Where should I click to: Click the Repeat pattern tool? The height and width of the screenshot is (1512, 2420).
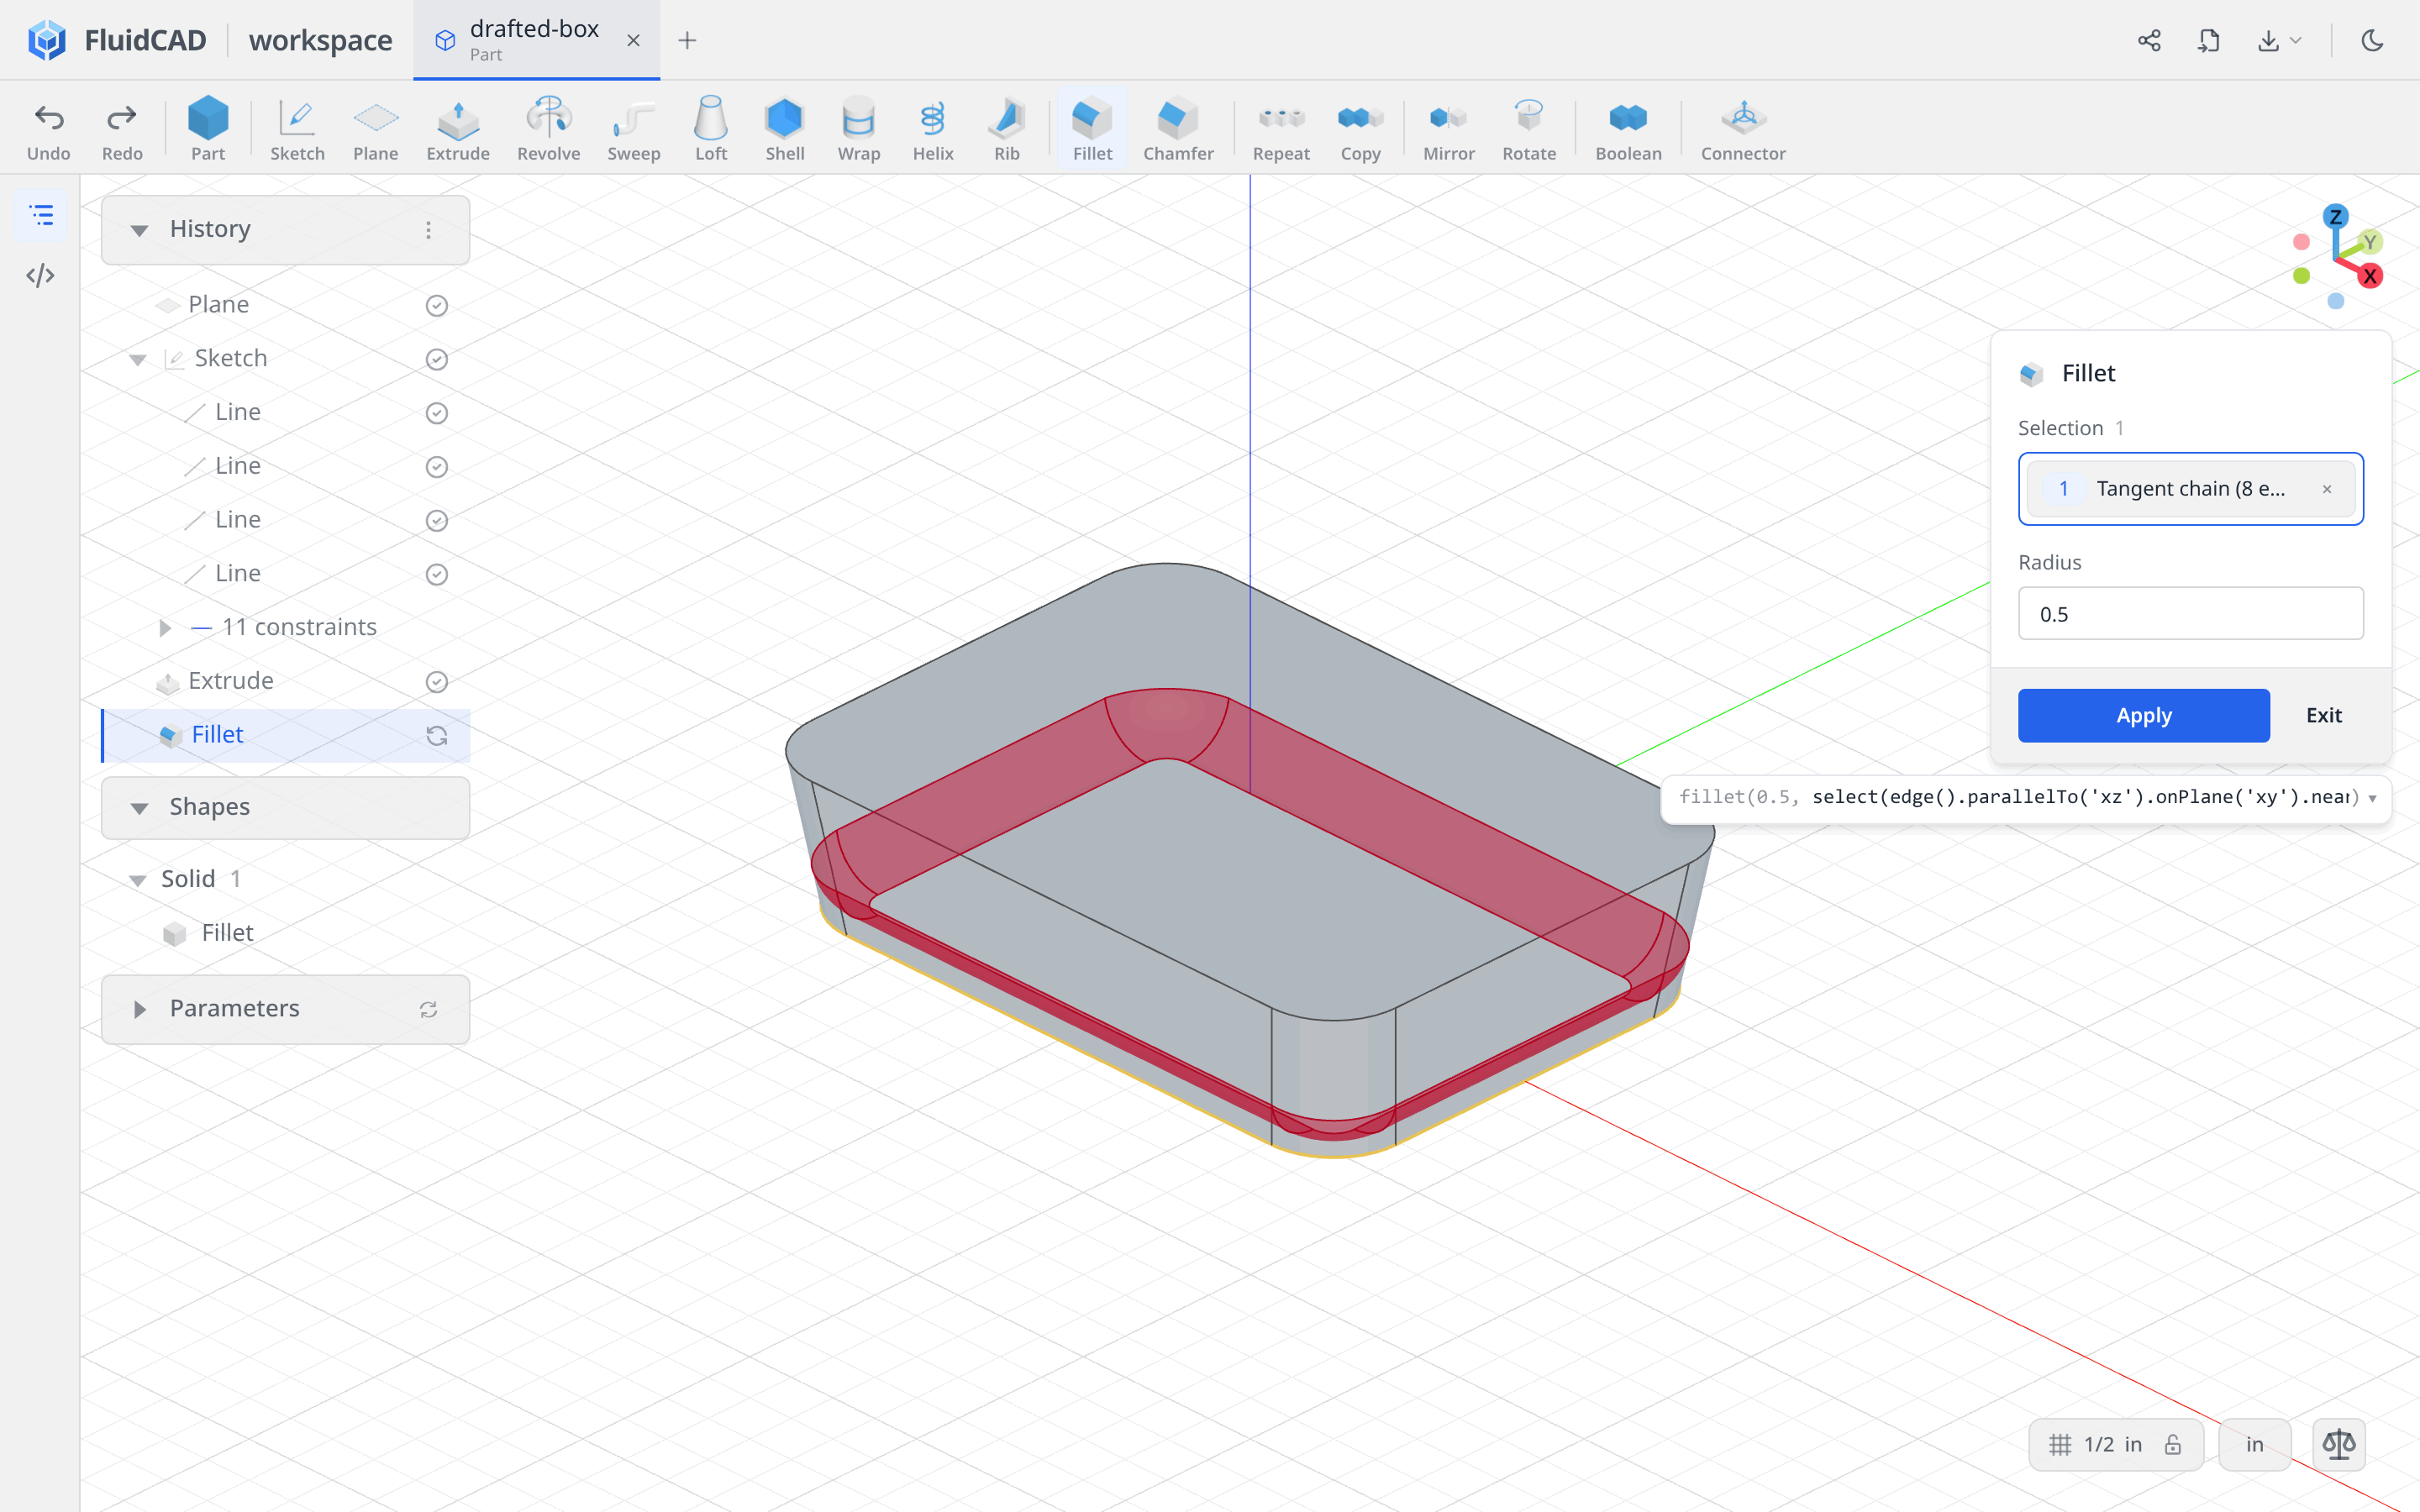1281,129
